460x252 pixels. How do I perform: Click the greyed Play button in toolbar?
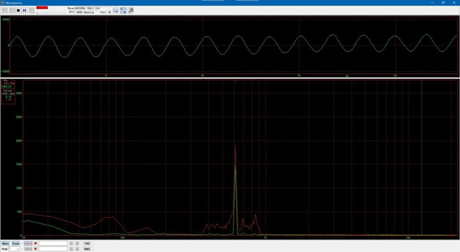(12, 10)
